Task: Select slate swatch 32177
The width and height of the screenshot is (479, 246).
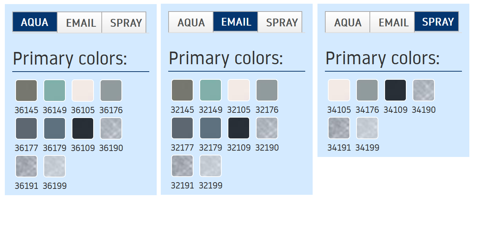Action: click(182, 128)
